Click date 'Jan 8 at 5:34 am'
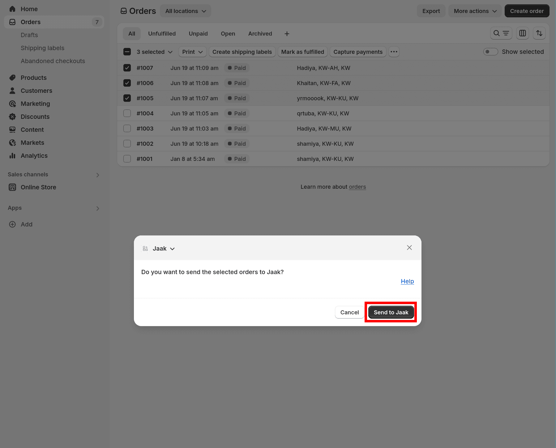This screenshot has width=556, height=448. tap(193, 159)
